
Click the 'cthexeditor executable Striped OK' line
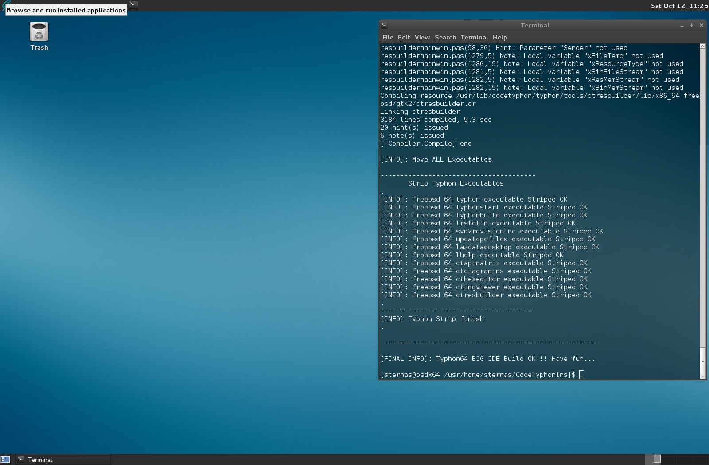484,279
